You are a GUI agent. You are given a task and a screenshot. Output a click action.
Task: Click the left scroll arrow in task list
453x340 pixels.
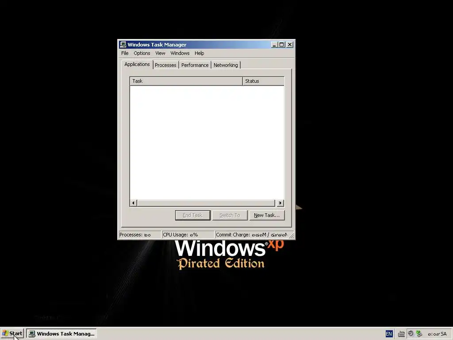click(x=134, y=203)
